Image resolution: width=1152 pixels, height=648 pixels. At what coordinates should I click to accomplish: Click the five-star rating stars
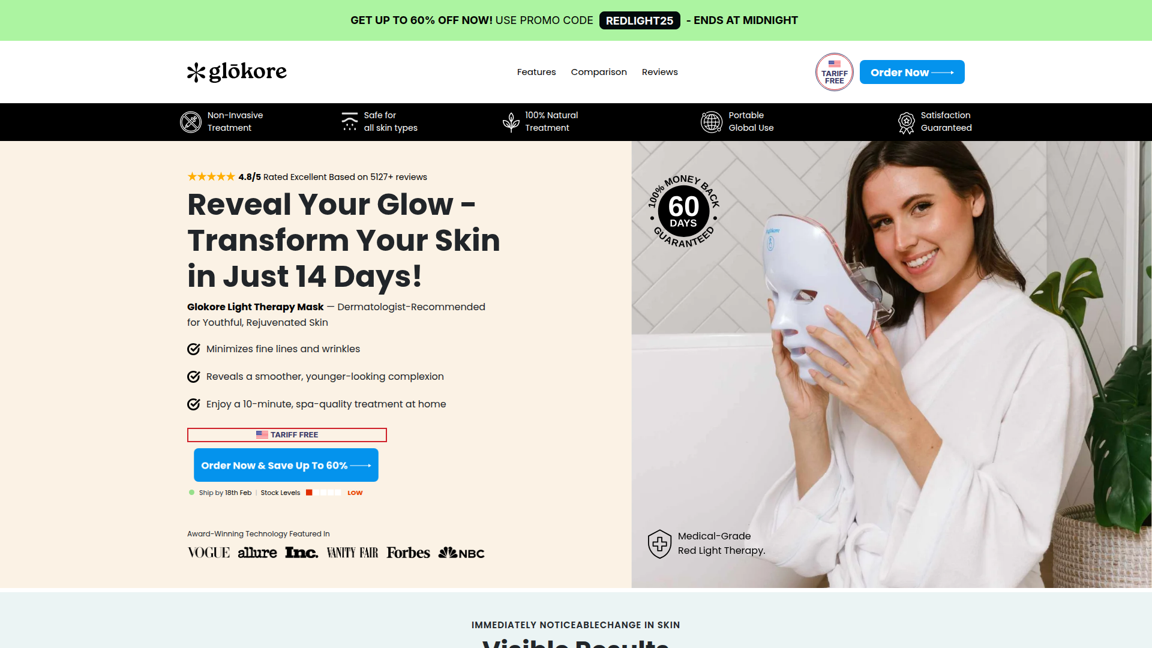point(211,176)
